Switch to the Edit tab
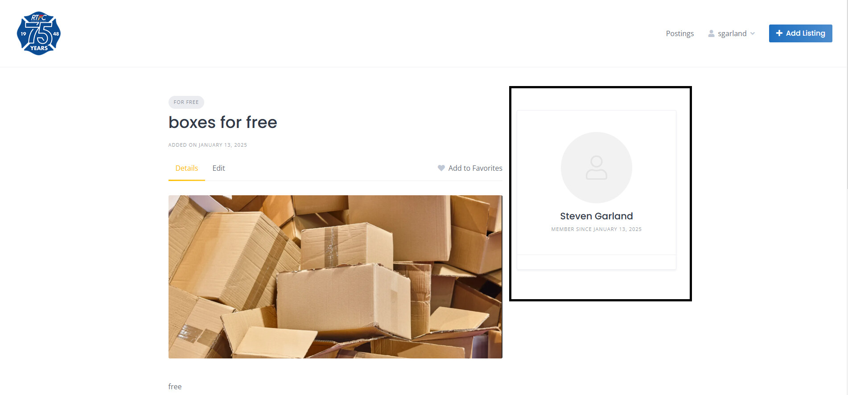The image size is (848, 395). click(218, 168)
